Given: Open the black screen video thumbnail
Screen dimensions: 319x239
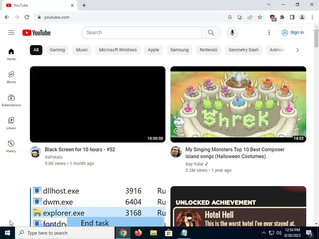Looking at the screenshot, I should click(98, 104).
